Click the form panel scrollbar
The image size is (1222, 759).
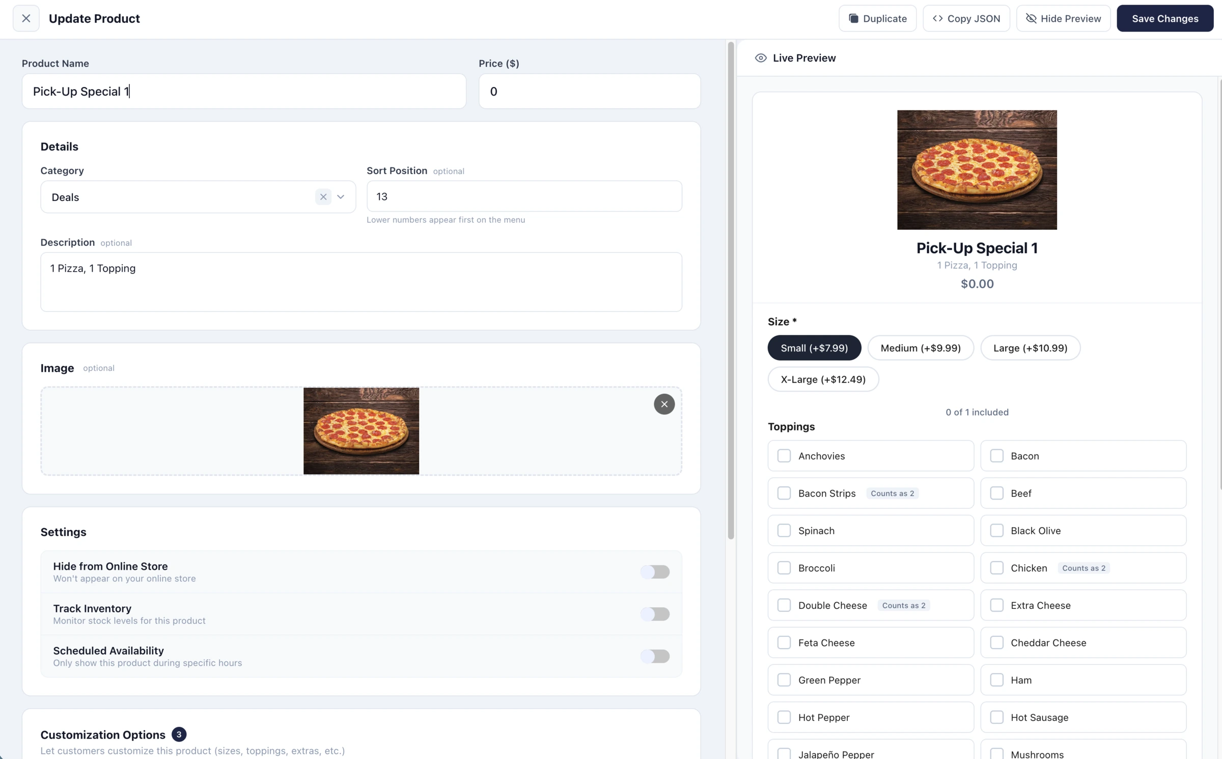tap(731, 290)
